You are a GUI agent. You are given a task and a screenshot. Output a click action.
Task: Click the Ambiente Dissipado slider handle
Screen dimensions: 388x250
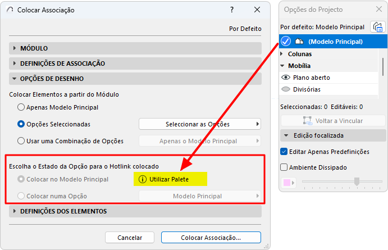coord(357,181)
